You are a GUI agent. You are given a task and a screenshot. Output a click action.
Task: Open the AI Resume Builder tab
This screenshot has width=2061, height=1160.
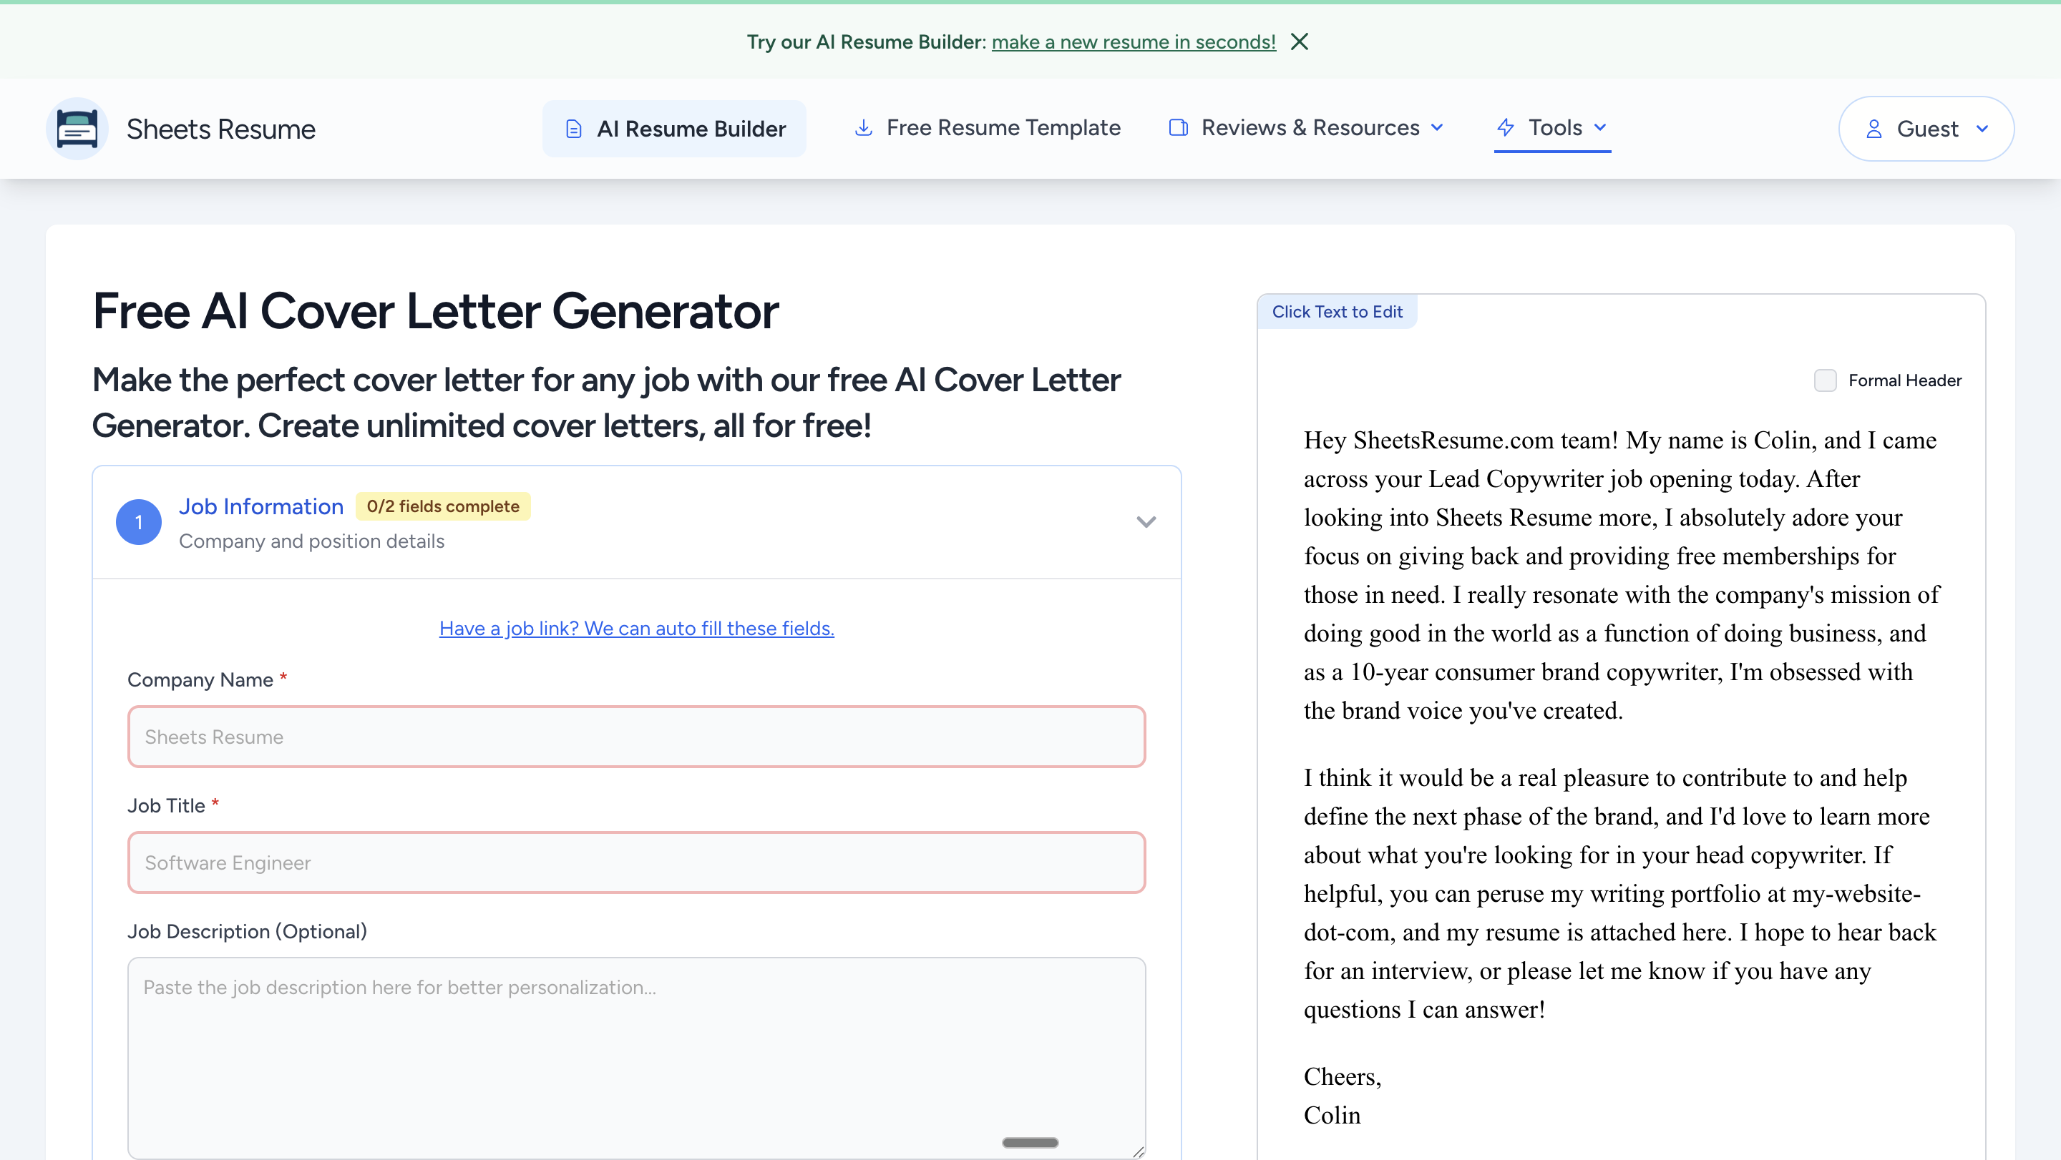point(691,129)
